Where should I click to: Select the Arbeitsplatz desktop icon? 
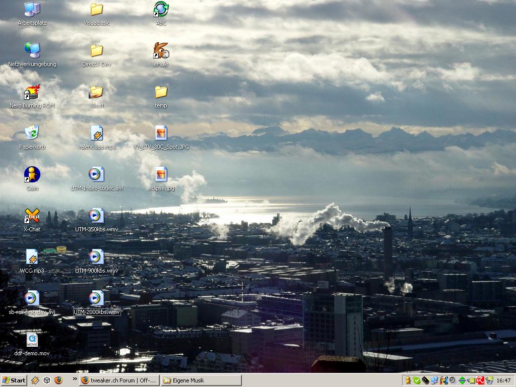point(32,10)
